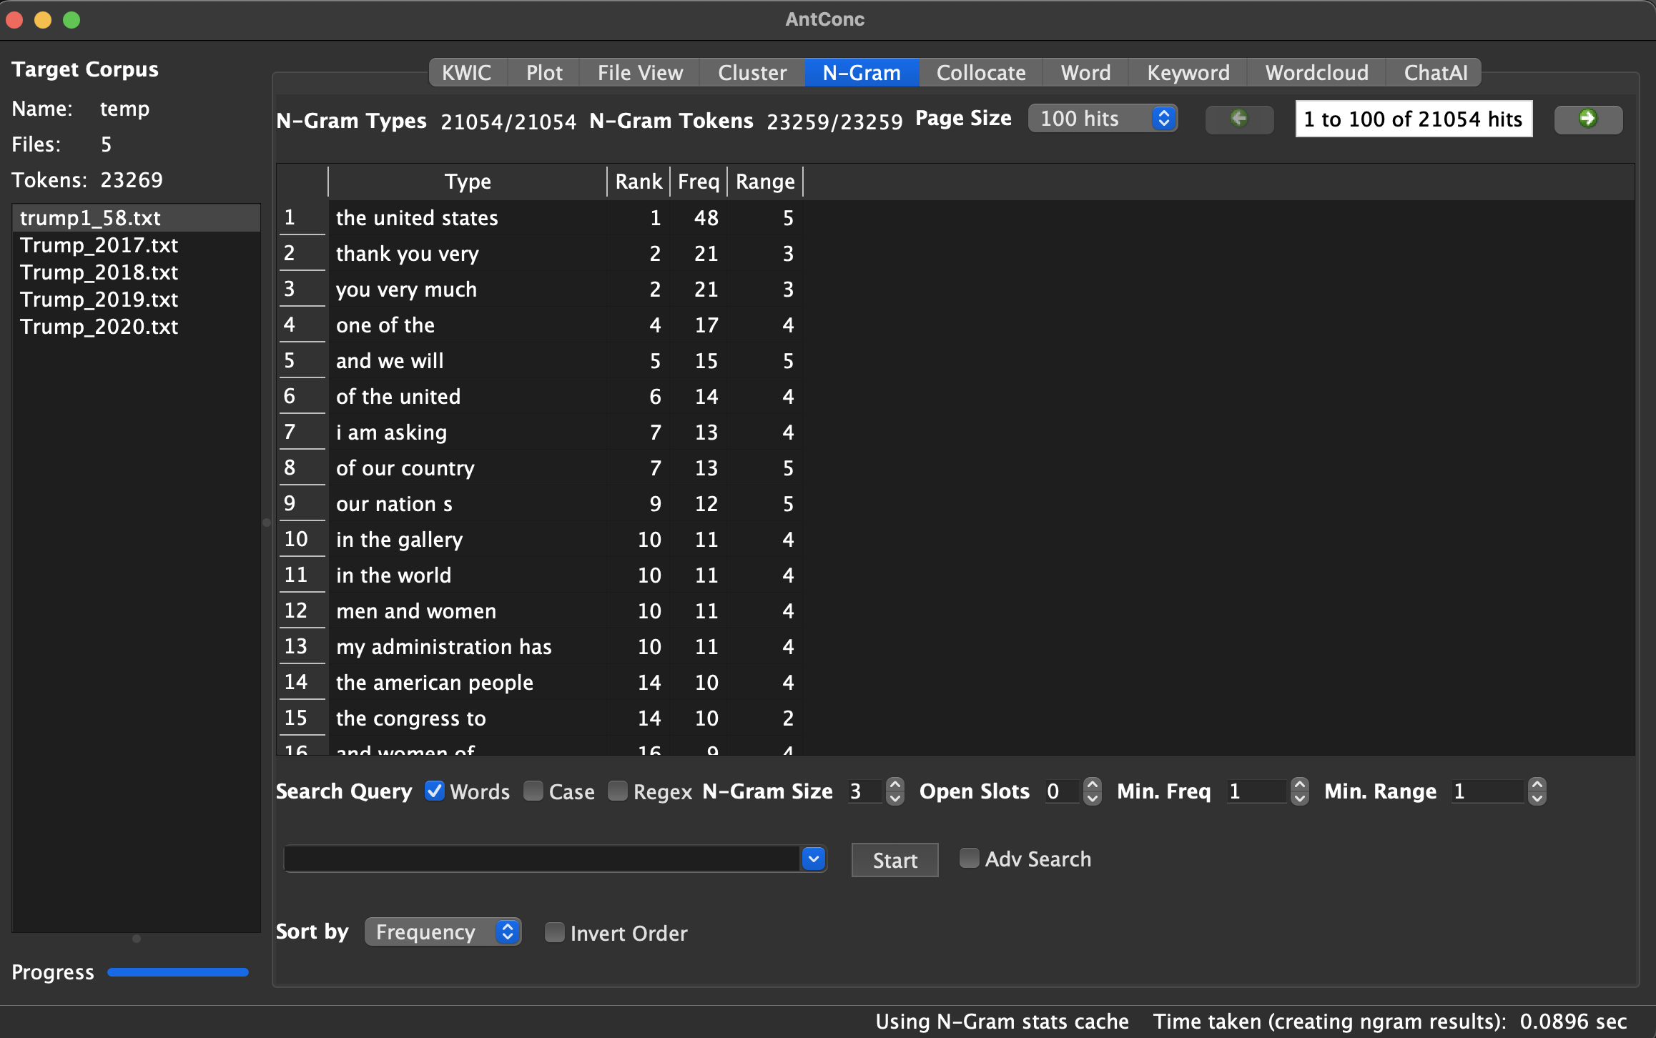1656x1038 pixels.
Task: Uncheck the Words checkbox
Action: [434, 791]
